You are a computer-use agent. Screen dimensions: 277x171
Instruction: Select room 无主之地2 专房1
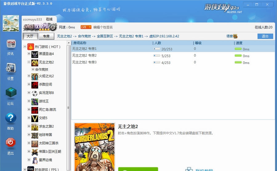(173, 49)
